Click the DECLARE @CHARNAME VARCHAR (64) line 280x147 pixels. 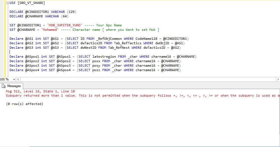tap(39, 16)
